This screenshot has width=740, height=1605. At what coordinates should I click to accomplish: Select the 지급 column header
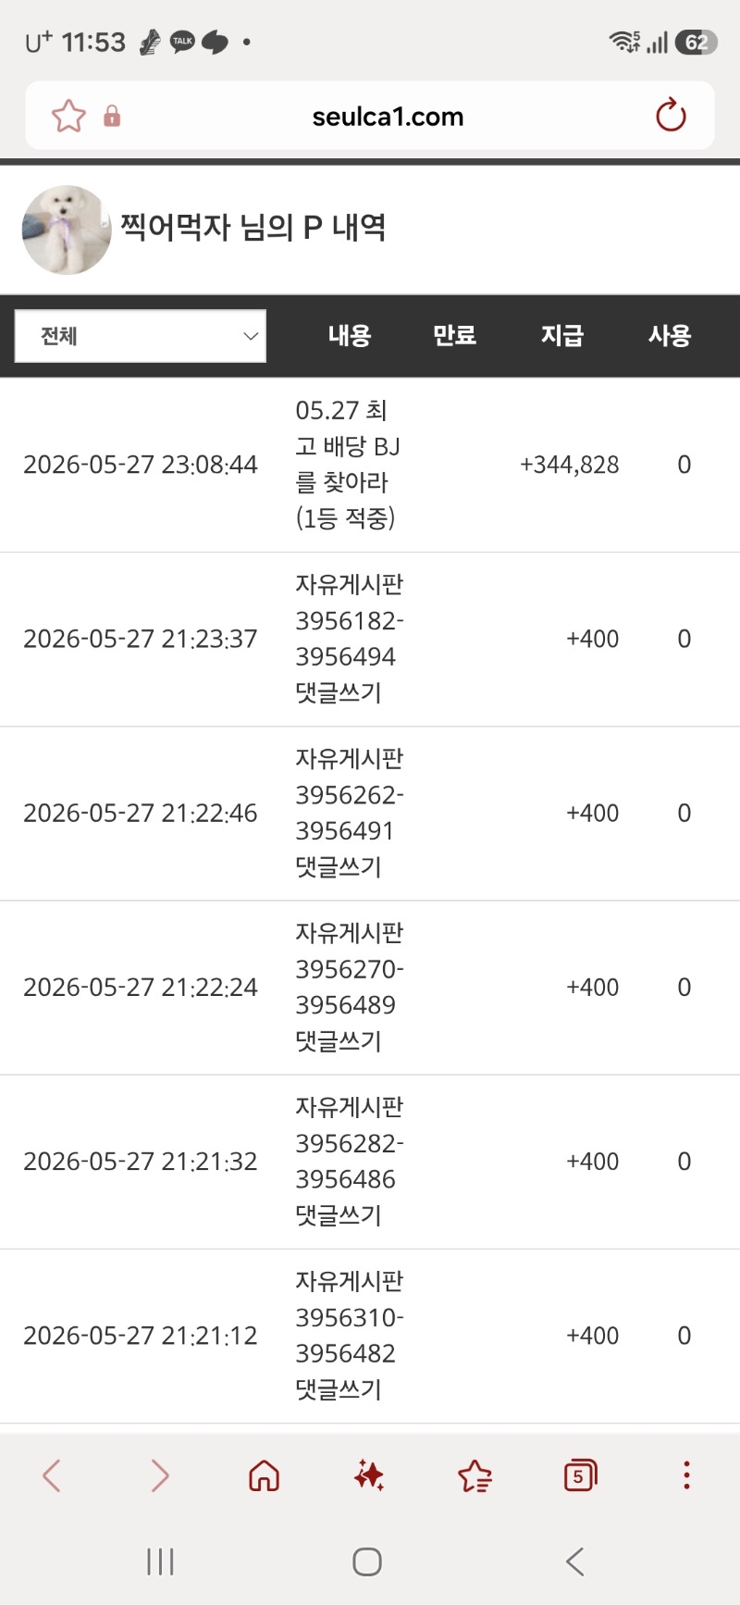(562, 335)
